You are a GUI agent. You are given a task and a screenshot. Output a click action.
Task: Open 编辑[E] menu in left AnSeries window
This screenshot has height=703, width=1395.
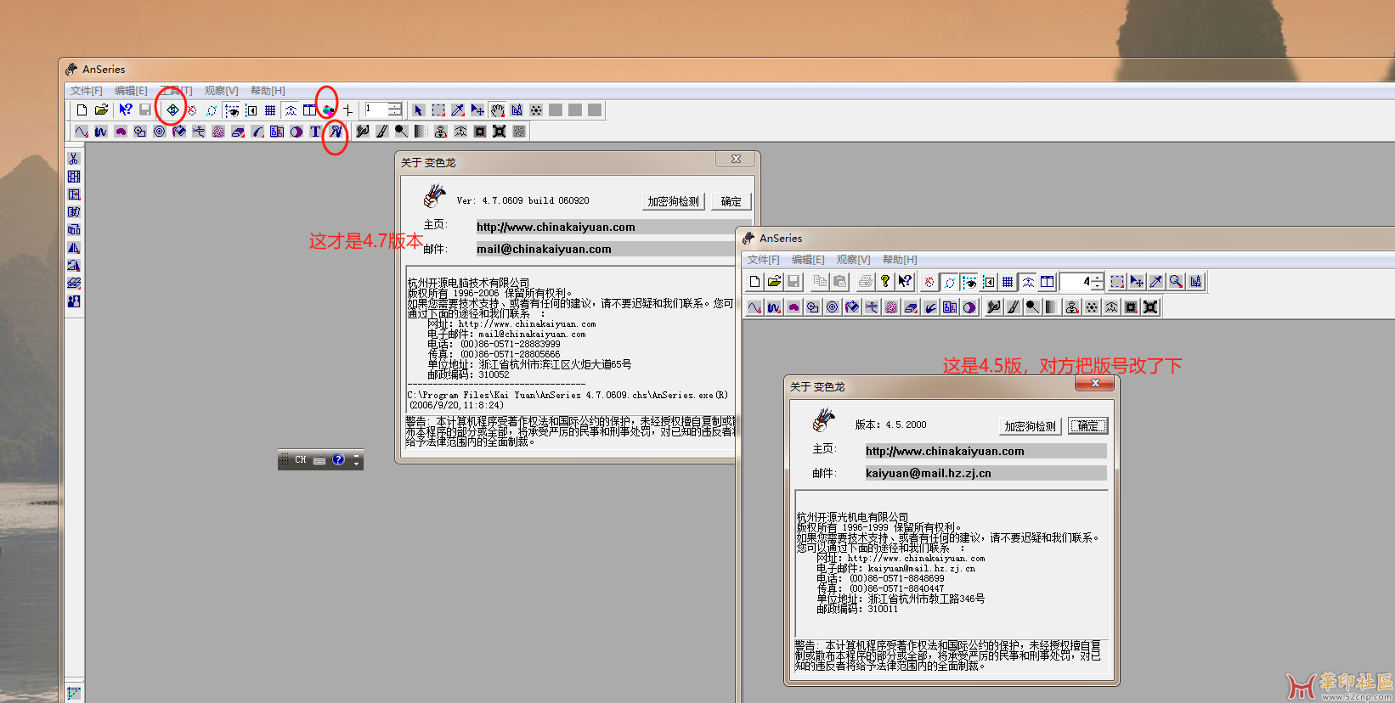[131, 90]
